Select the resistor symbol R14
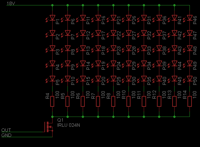Image resolution: width=200 pixels, height=147 pixels. point(190,101)
